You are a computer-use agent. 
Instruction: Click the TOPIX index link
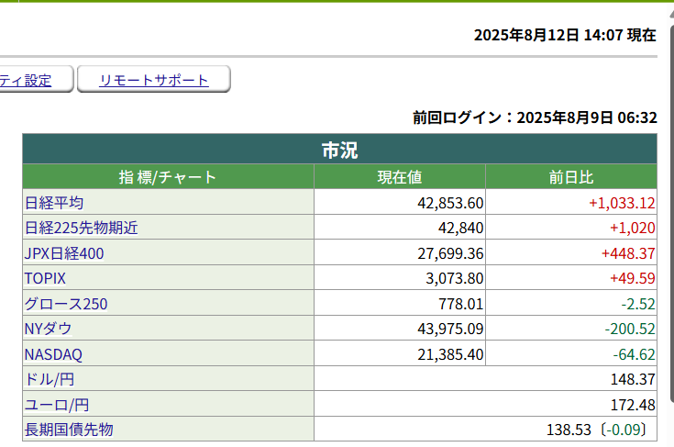click(46, 278)
